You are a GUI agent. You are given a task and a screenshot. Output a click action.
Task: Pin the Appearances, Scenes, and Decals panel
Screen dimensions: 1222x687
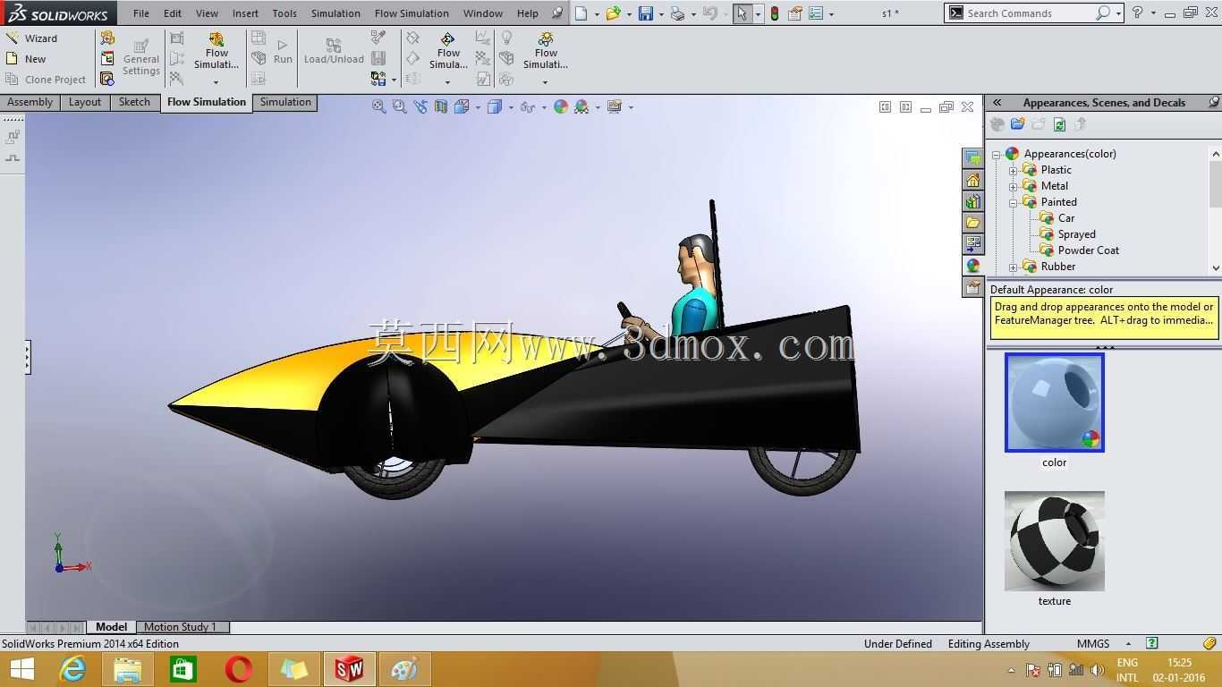(x=1214, y=102)
